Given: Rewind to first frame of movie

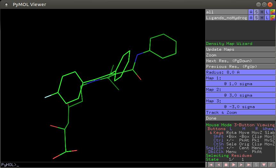Looking at the screenshot, I should [x=211, y=165].
